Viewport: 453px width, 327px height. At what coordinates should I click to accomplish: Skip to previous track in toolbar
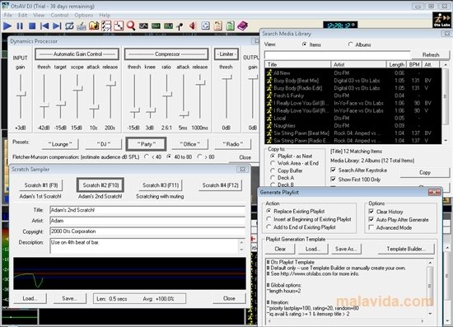pyautogui.click(x=44, y=26)
